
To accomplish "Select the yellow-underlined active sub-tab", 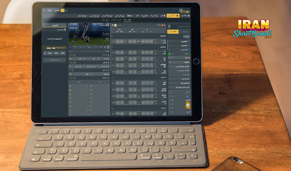I will [127, 20].
